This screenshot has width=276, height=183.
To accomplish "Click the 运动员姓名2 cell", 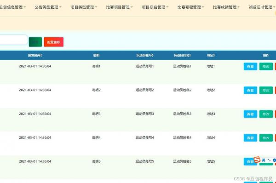I will [182, 90].
